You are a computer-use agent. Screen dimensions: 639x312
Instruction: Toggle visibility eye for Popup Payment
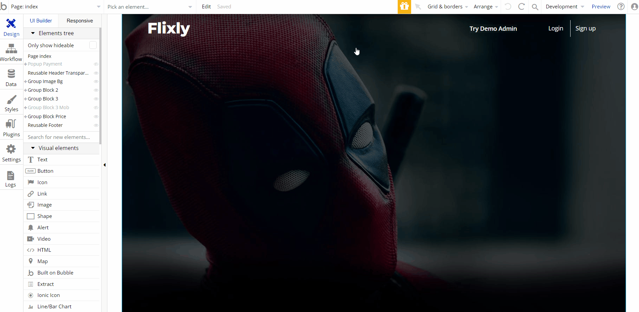(96, 64)
